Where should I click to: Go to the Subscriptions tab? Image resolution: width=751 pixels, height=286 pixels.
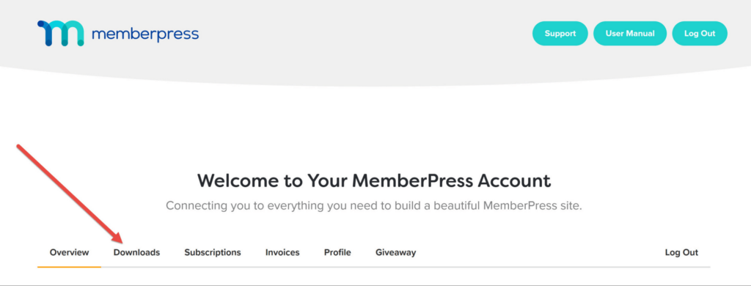tap(213, 252)
